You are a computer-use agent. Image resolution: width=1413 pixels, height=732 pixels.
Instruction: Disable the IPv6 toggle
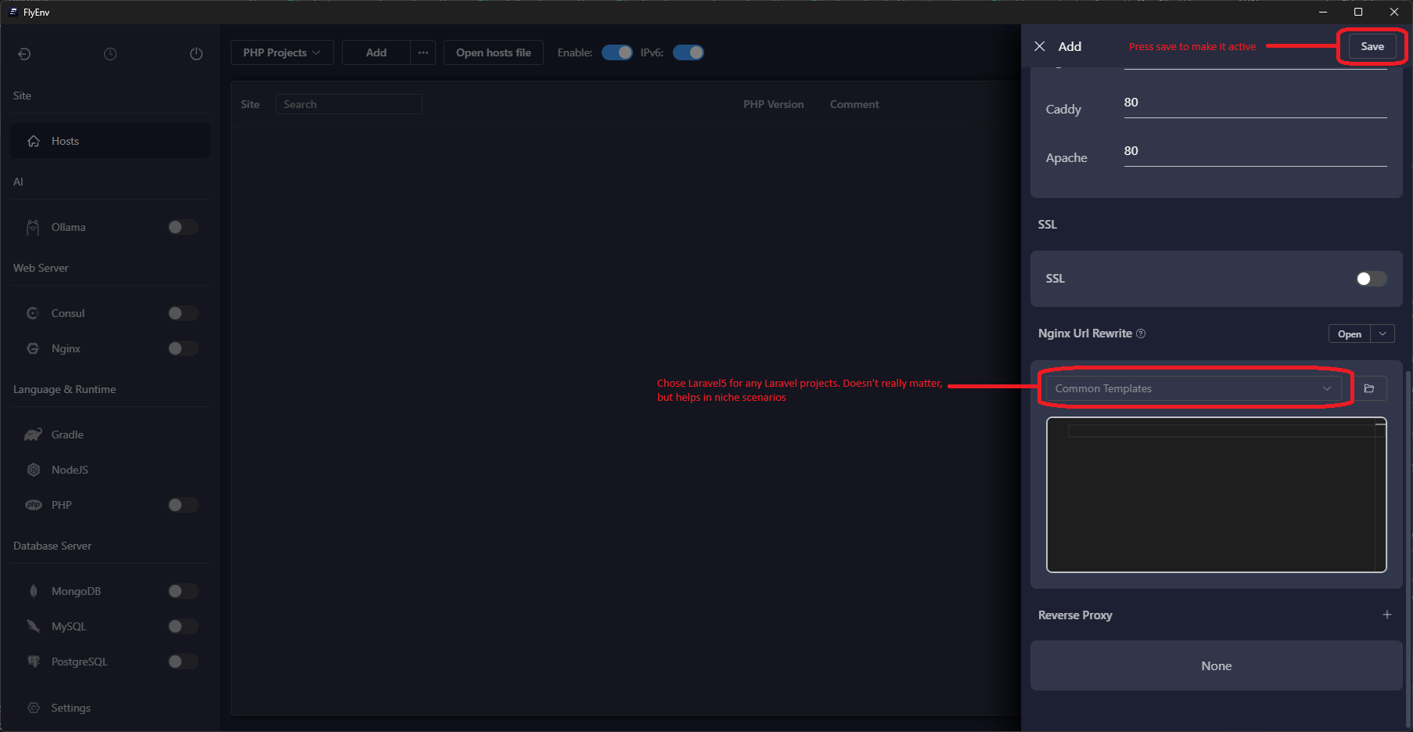[x=689, y=52]
